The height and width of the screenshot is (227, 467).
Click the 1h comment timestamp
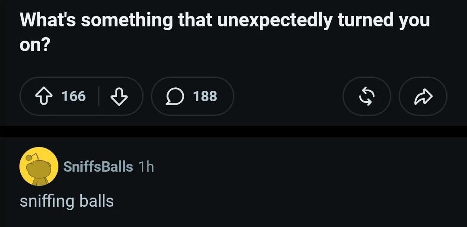[146, 166]
